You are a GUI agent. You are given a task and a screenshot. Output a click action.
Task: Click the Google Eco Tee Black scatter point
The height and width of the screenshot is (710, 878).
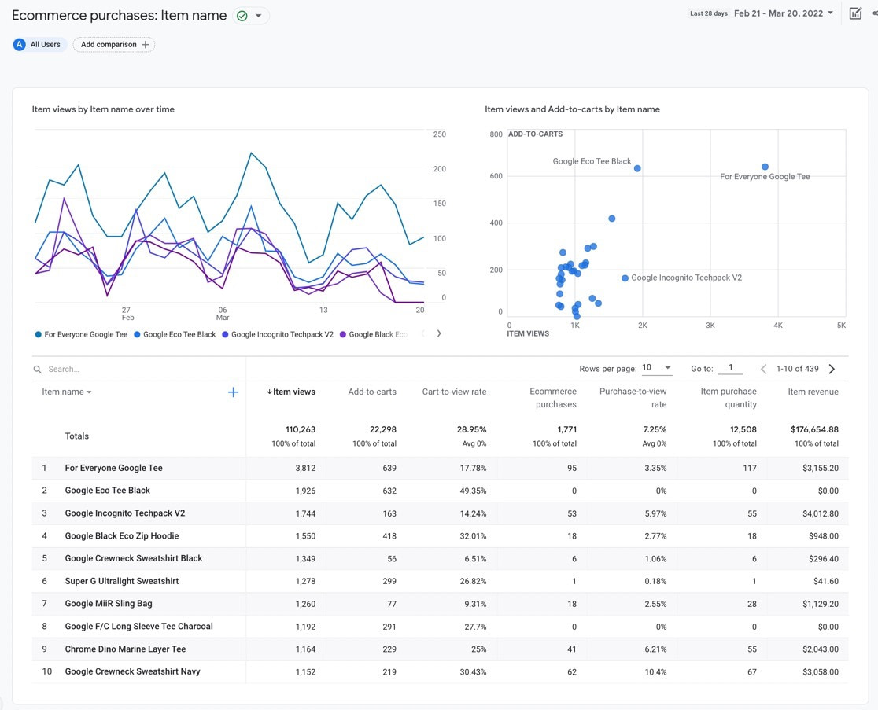point(637,168)
